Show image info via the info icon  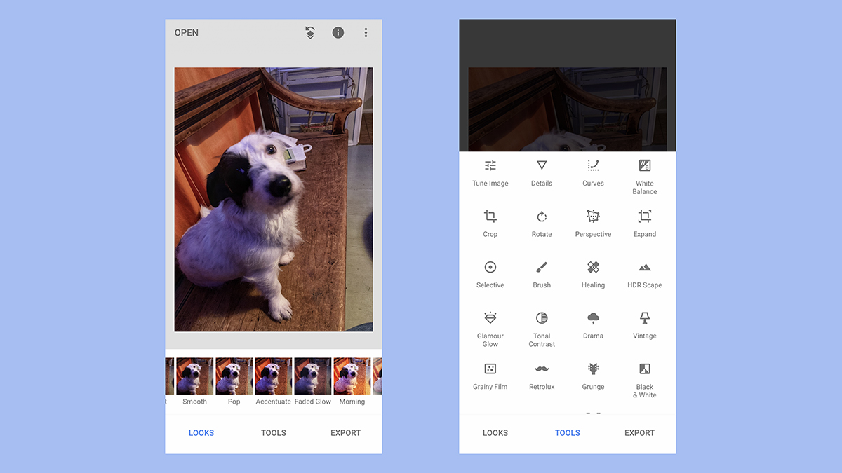(338, 32)
